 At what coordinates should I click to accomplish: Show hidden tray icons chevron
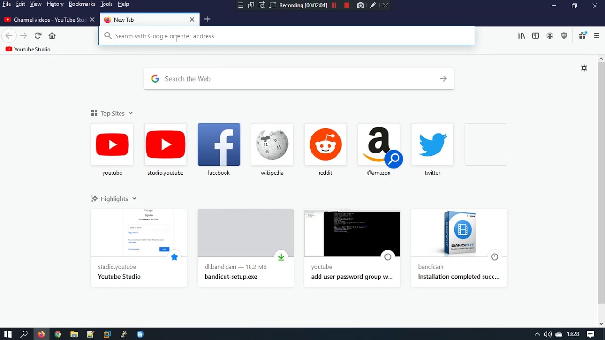(537, 334)
